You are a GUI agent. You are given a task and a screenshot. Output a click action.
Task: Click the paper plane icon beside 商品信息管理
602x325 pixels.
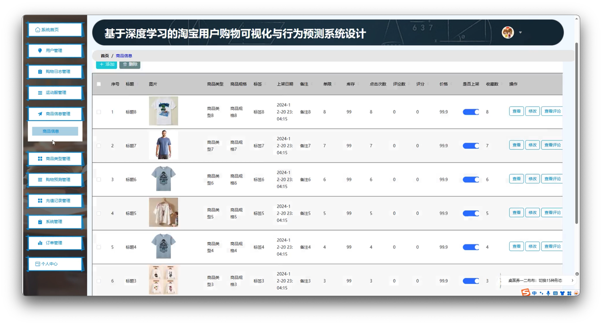[x=40, y=114]
